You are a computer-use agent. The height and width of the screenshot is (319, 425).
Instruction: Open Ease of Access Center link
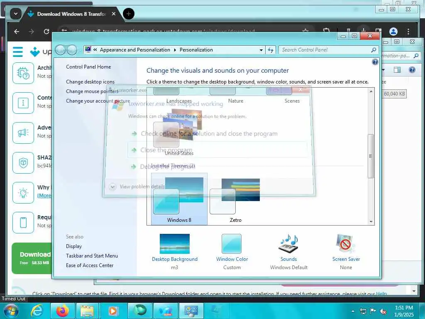90,265
